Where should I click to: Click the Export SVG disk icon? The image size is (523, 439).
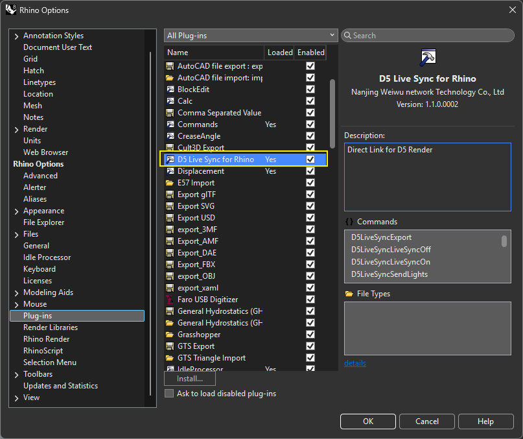pyautogui.click(x=170, y=206)
